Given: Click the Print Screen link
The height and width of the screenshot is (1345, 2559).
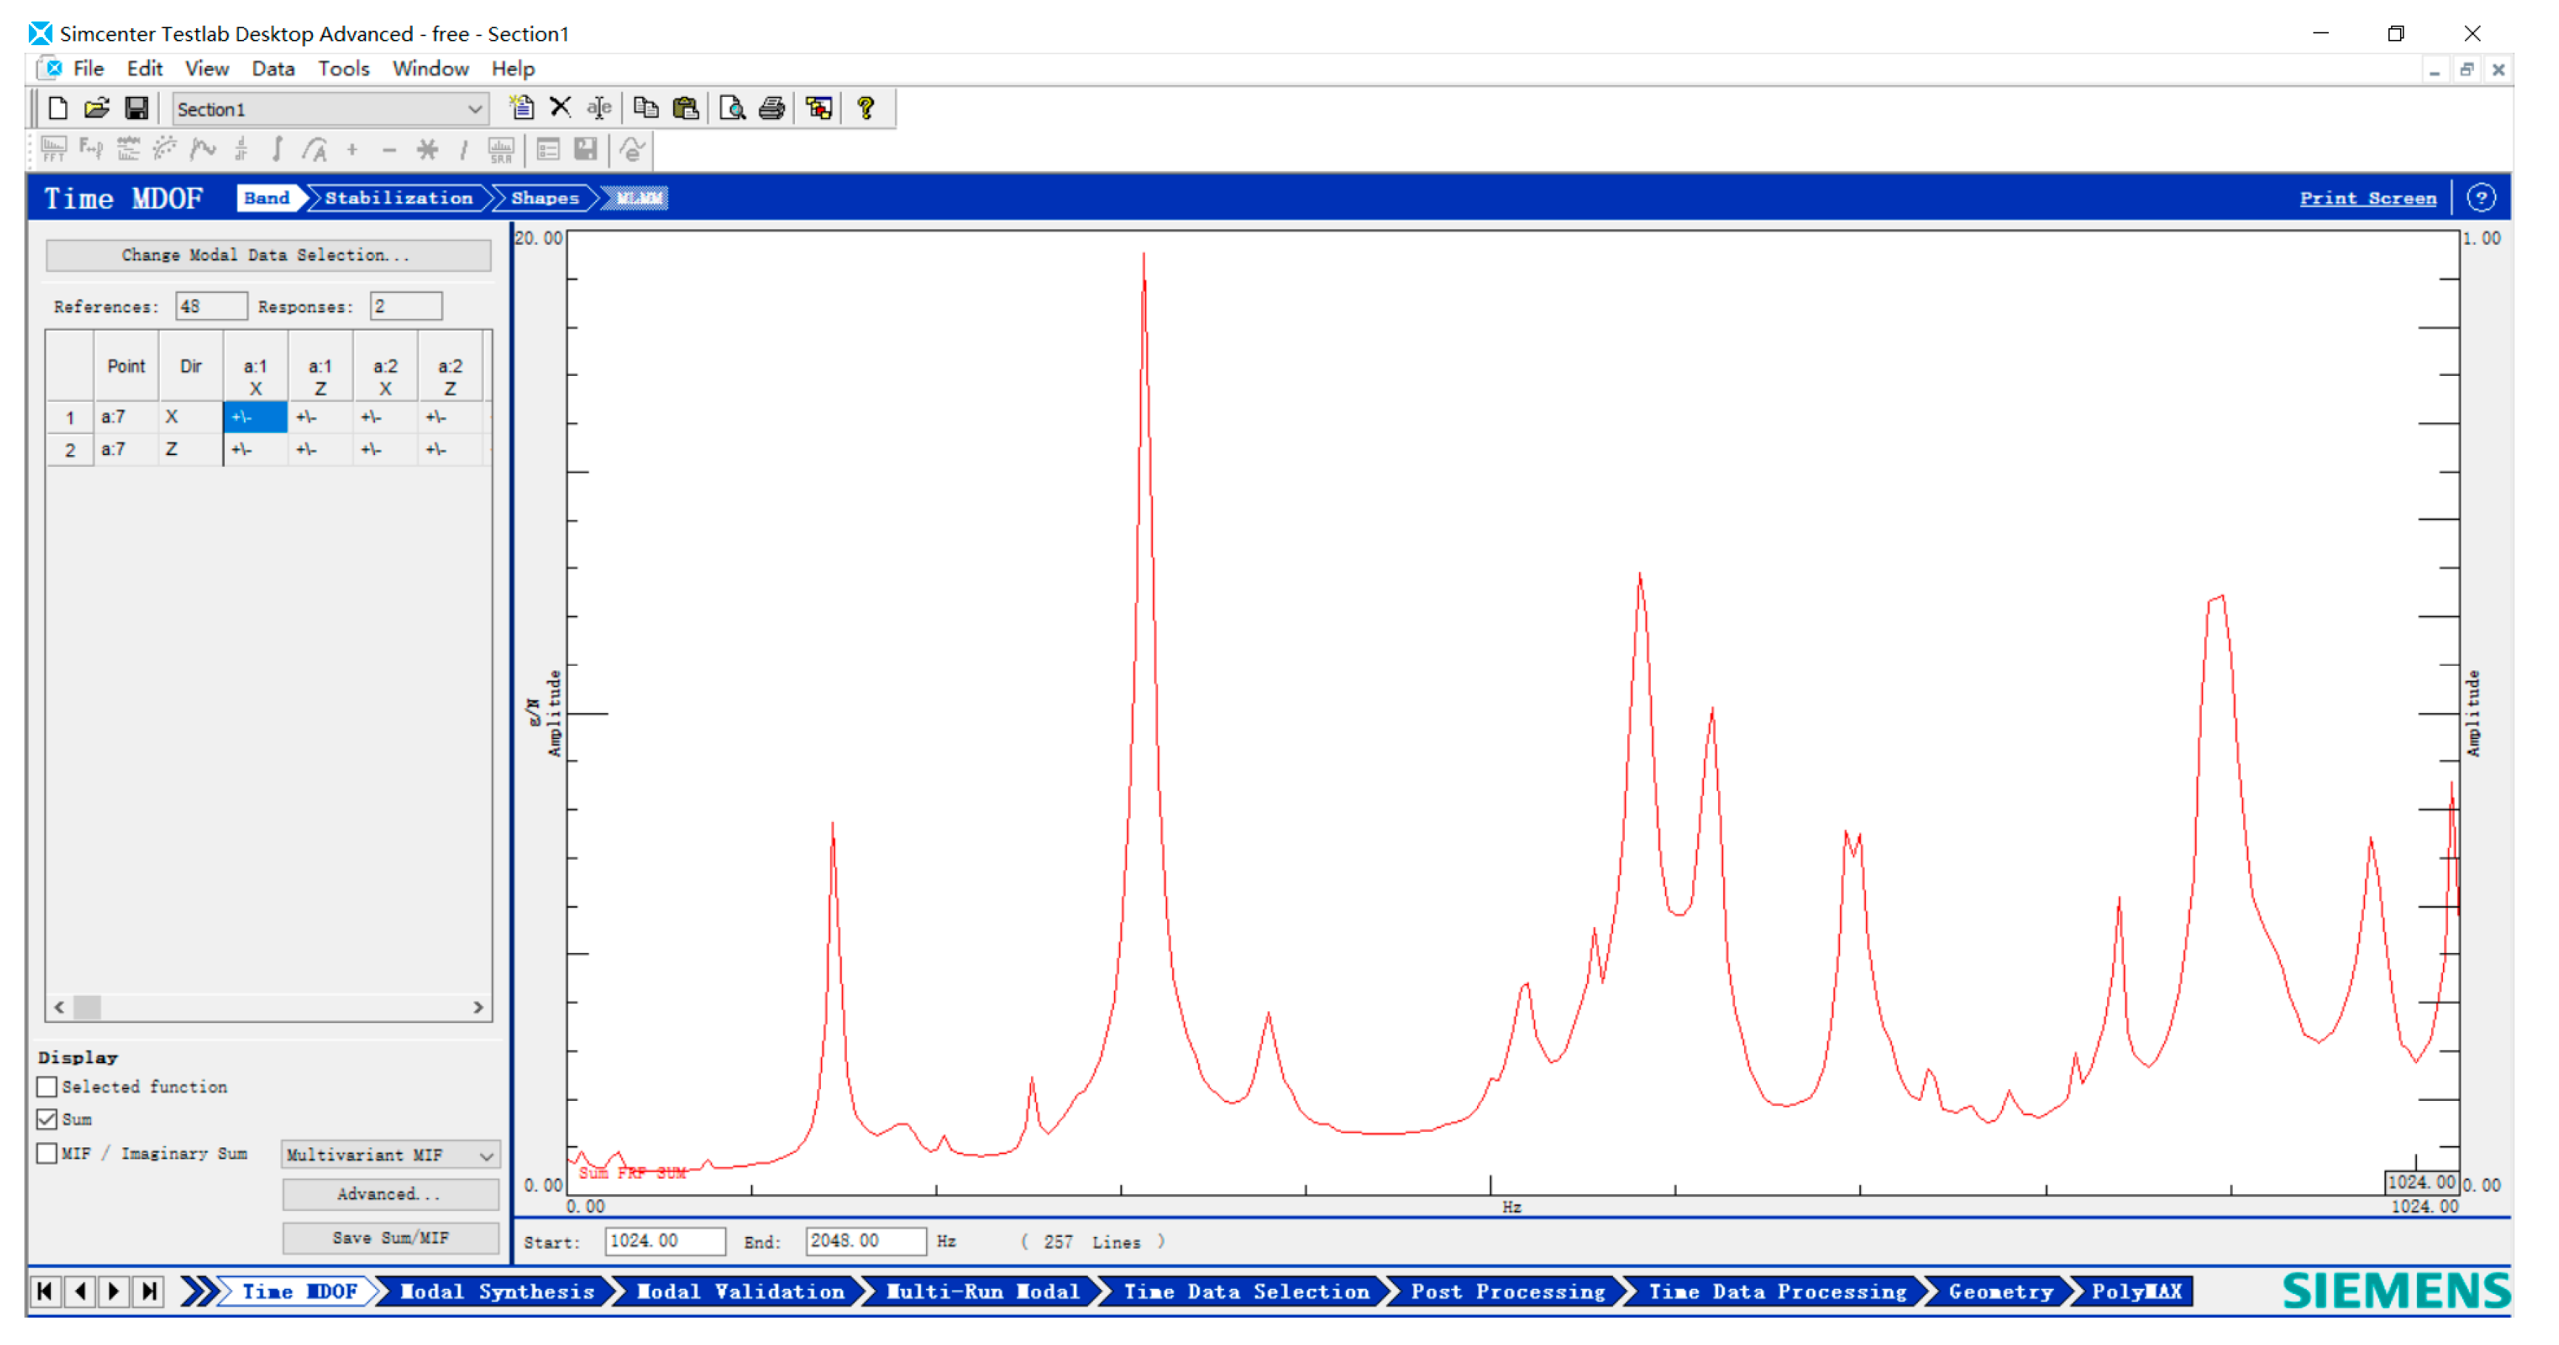Looking at the screenshot, I should coord(2366,199).
